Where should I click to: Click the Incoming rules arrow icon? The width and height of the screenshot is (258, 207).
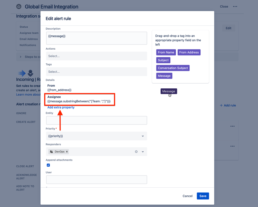[x=22, y=73]
